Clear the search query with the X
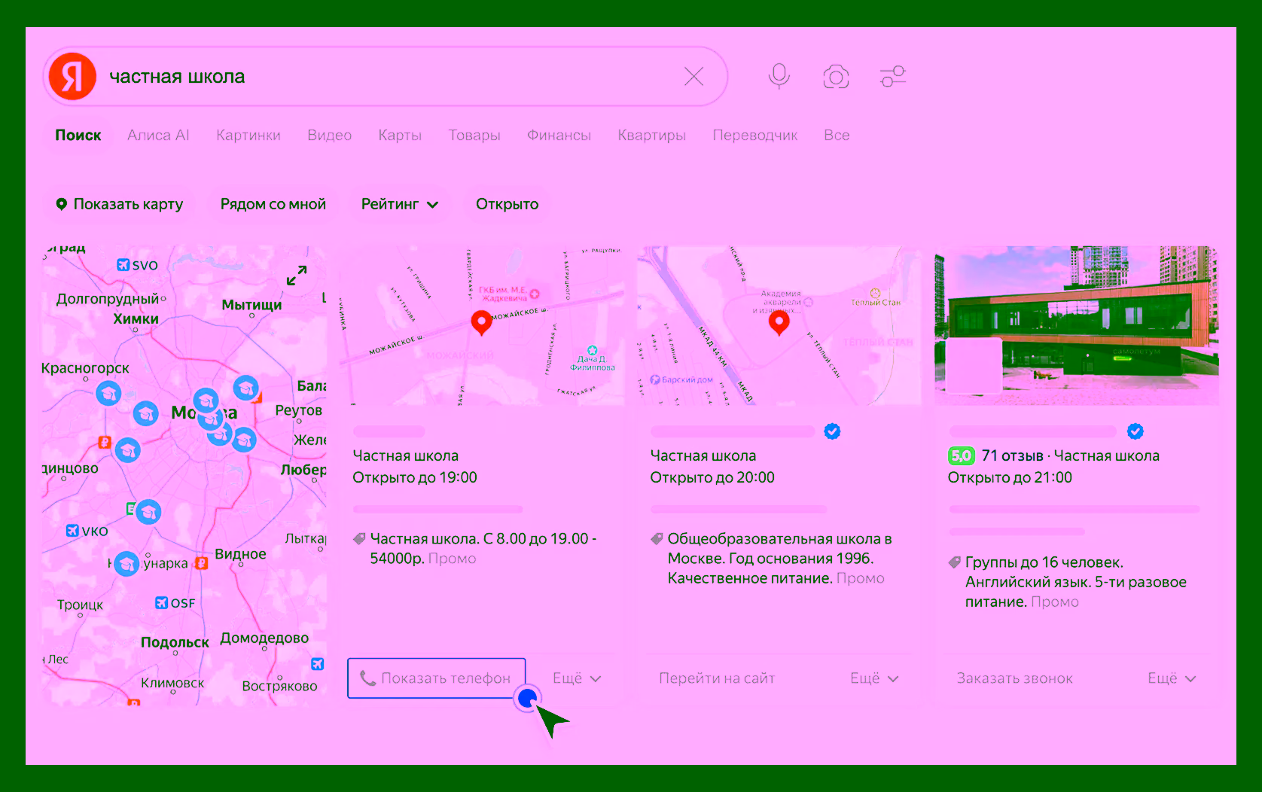Viewport: 1262px width, 792px height. (x=693, y=76)
